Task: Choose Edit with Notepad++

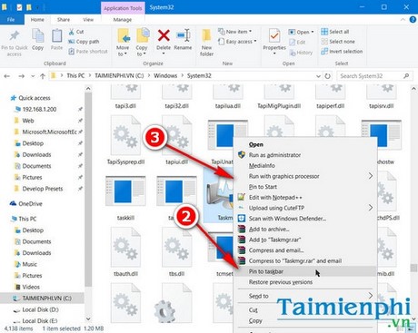Action: tap(275, 198)
